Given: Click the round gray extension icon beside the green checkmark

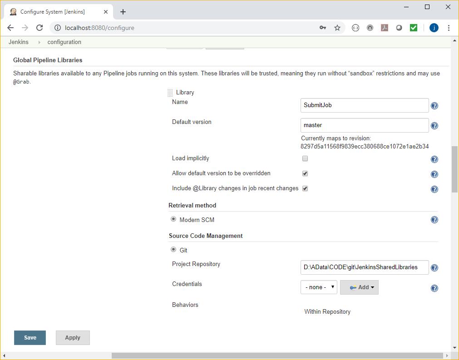Looking at the screenshot, I should pos(399,28).
